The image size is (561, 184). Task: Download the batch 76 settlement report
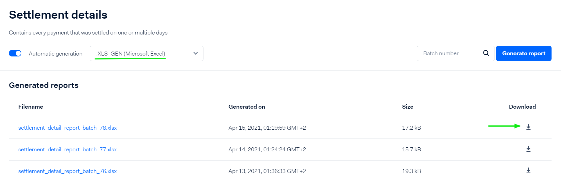click(528, 171)
